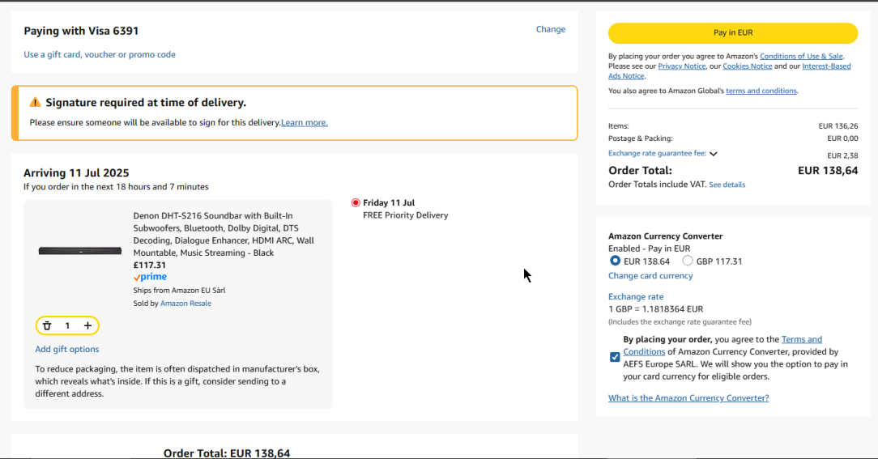
Task: Click the Denon soundbar product thumbnail
Action: point(80,251)
